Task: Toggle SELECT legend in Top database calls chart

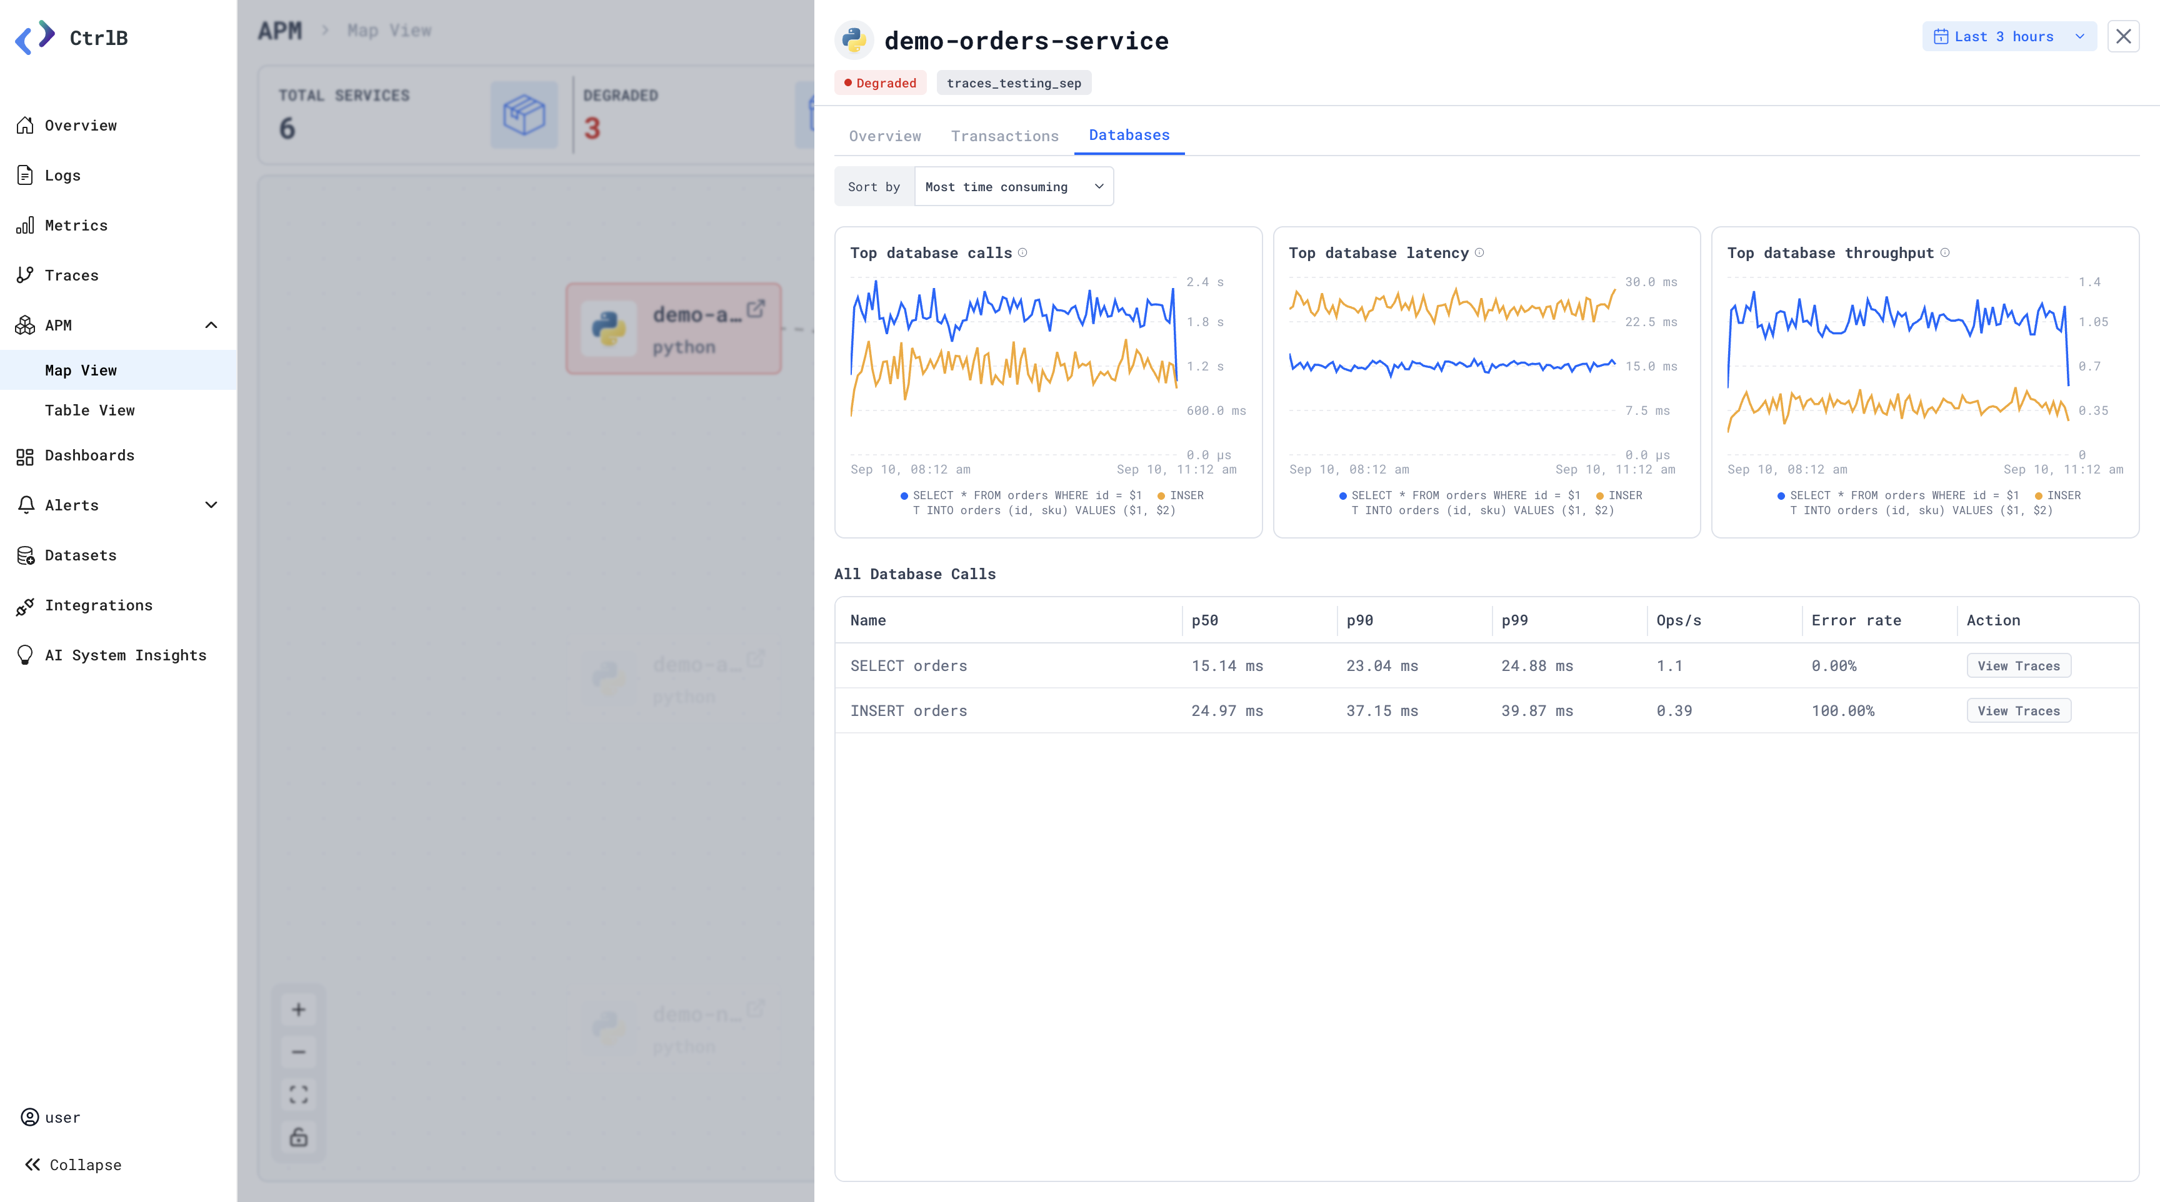Action: pos(1021,495)
